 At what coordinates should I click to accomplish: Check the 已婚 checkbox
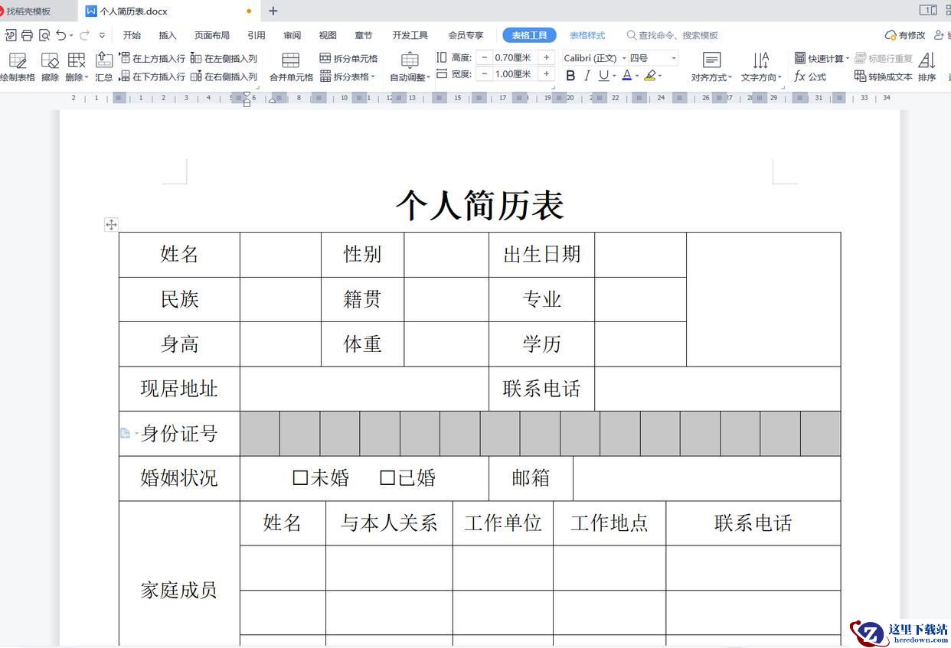[x=387, y=478]
